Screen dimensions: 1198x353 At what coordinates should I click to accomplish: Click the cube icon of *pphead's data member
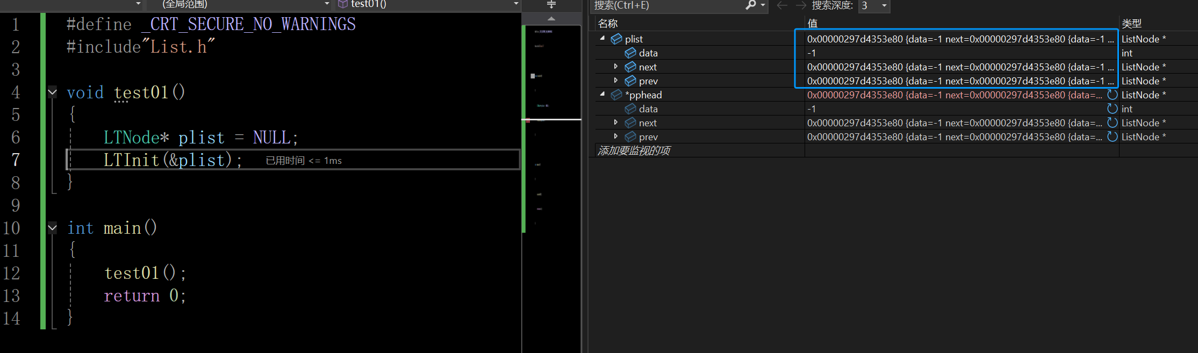pos(630,109)
